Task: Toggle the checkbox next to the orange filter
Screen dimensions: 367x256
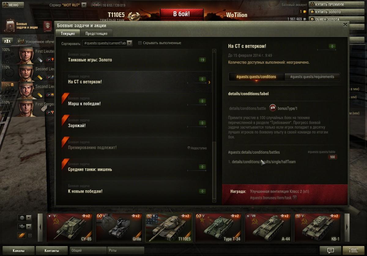Action: [x=30, y=236]
